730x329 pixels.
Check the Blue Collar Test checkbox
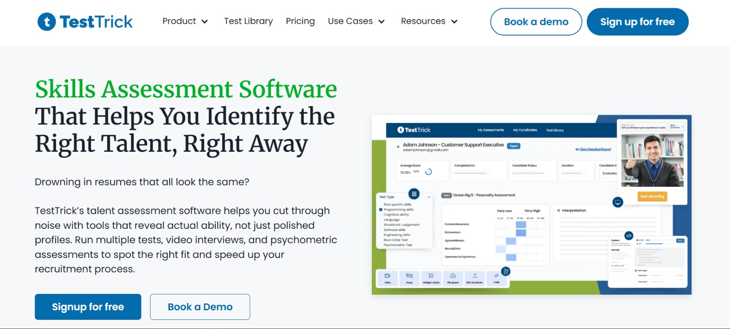(x=381, y=240)
